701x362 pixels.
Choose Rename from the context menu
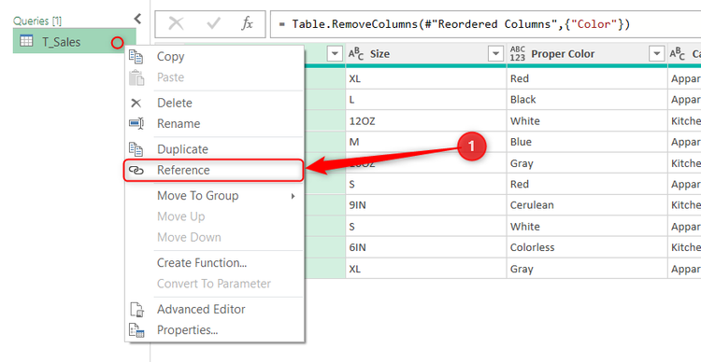pyautogui.click(x=214, y=124)
